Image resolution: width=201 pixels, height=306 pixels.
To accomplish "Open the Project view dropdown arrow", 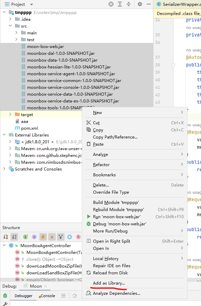I will (x=32, y=4).
